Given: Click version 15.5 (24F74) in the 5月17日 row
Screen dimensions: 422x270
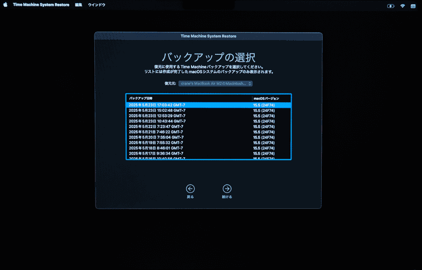Looking at the screenshot, I should [x=264, y=153].
